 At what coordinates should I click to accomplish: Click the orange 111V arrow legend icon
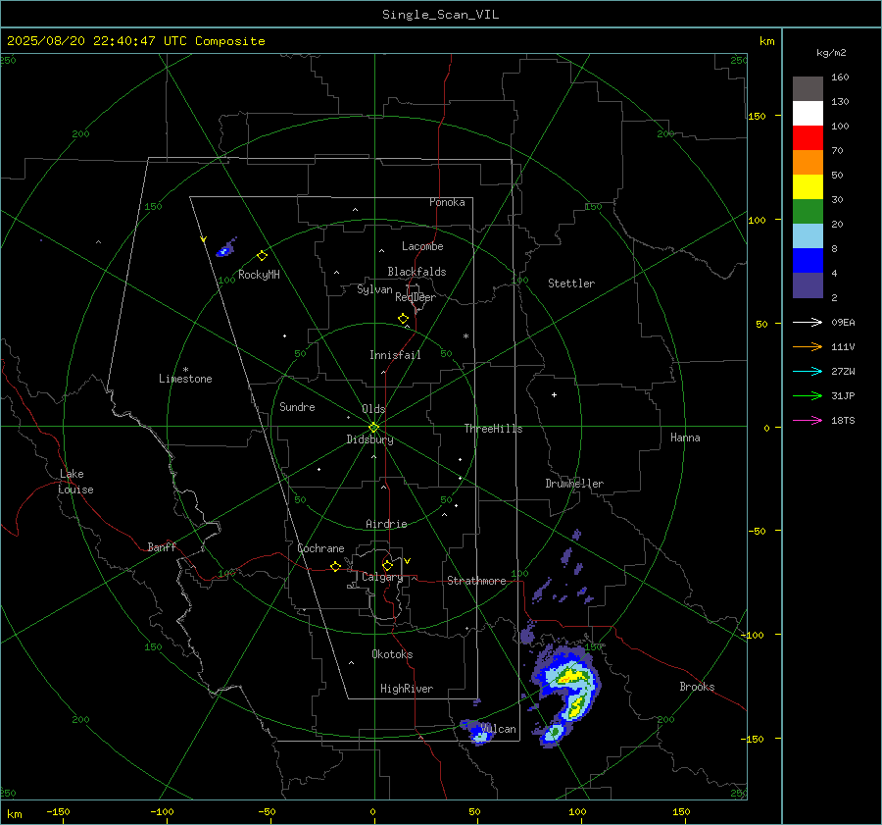[x=808, y=347]
